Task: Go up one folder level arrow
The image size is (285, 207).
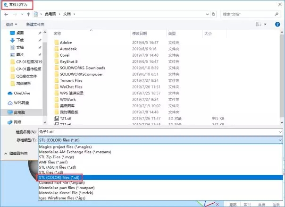Action: [x=28, y=14]
